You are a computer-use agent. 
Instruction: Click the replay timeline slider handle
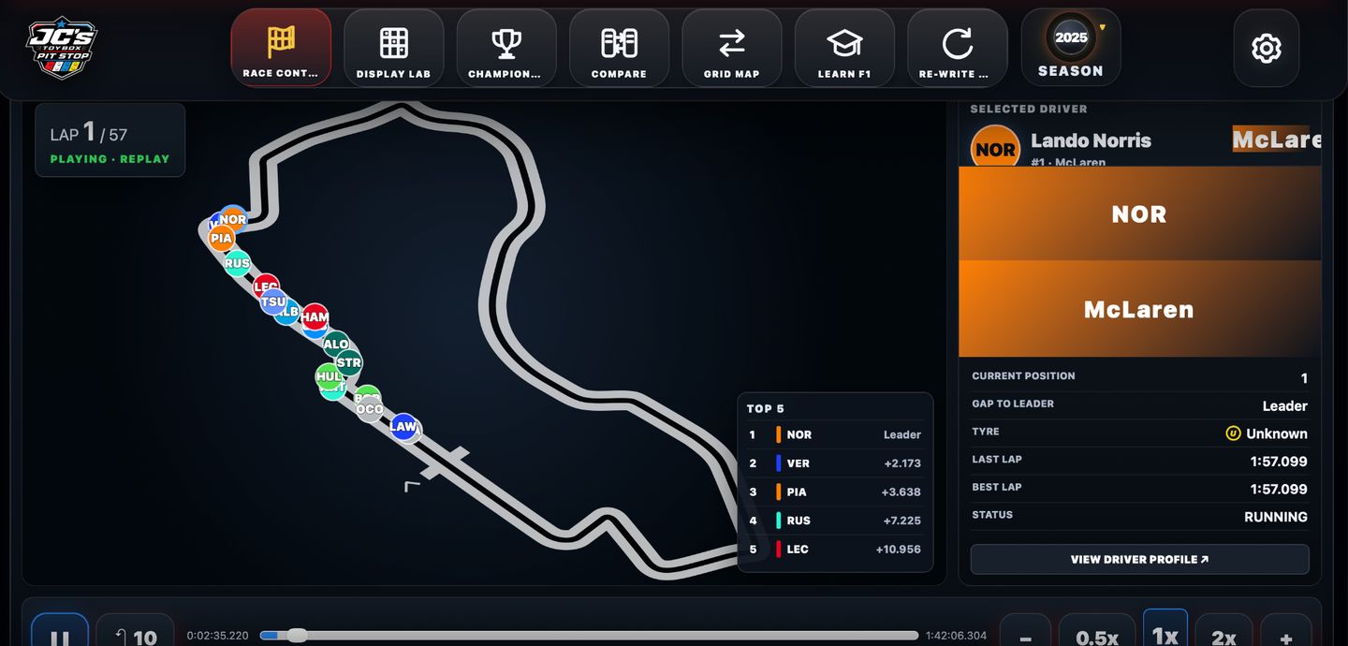[x=297, y=636]
